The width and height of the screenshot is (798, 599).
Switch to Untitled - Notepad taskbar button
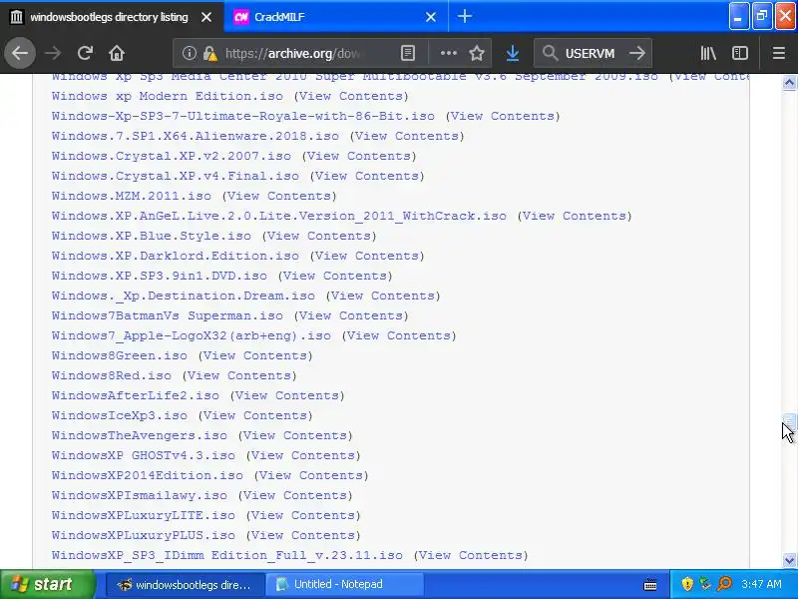(344, 584)
